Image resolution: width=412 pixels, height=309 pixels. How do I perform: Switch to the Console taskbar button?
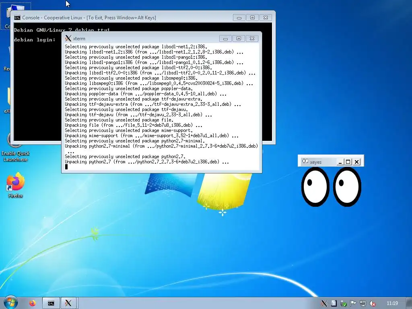click(x=51, y=303)
